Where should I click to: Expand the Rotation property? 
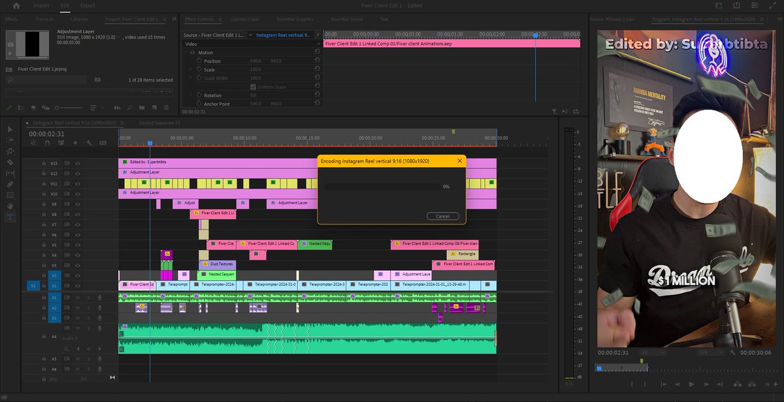click(191, 95)
